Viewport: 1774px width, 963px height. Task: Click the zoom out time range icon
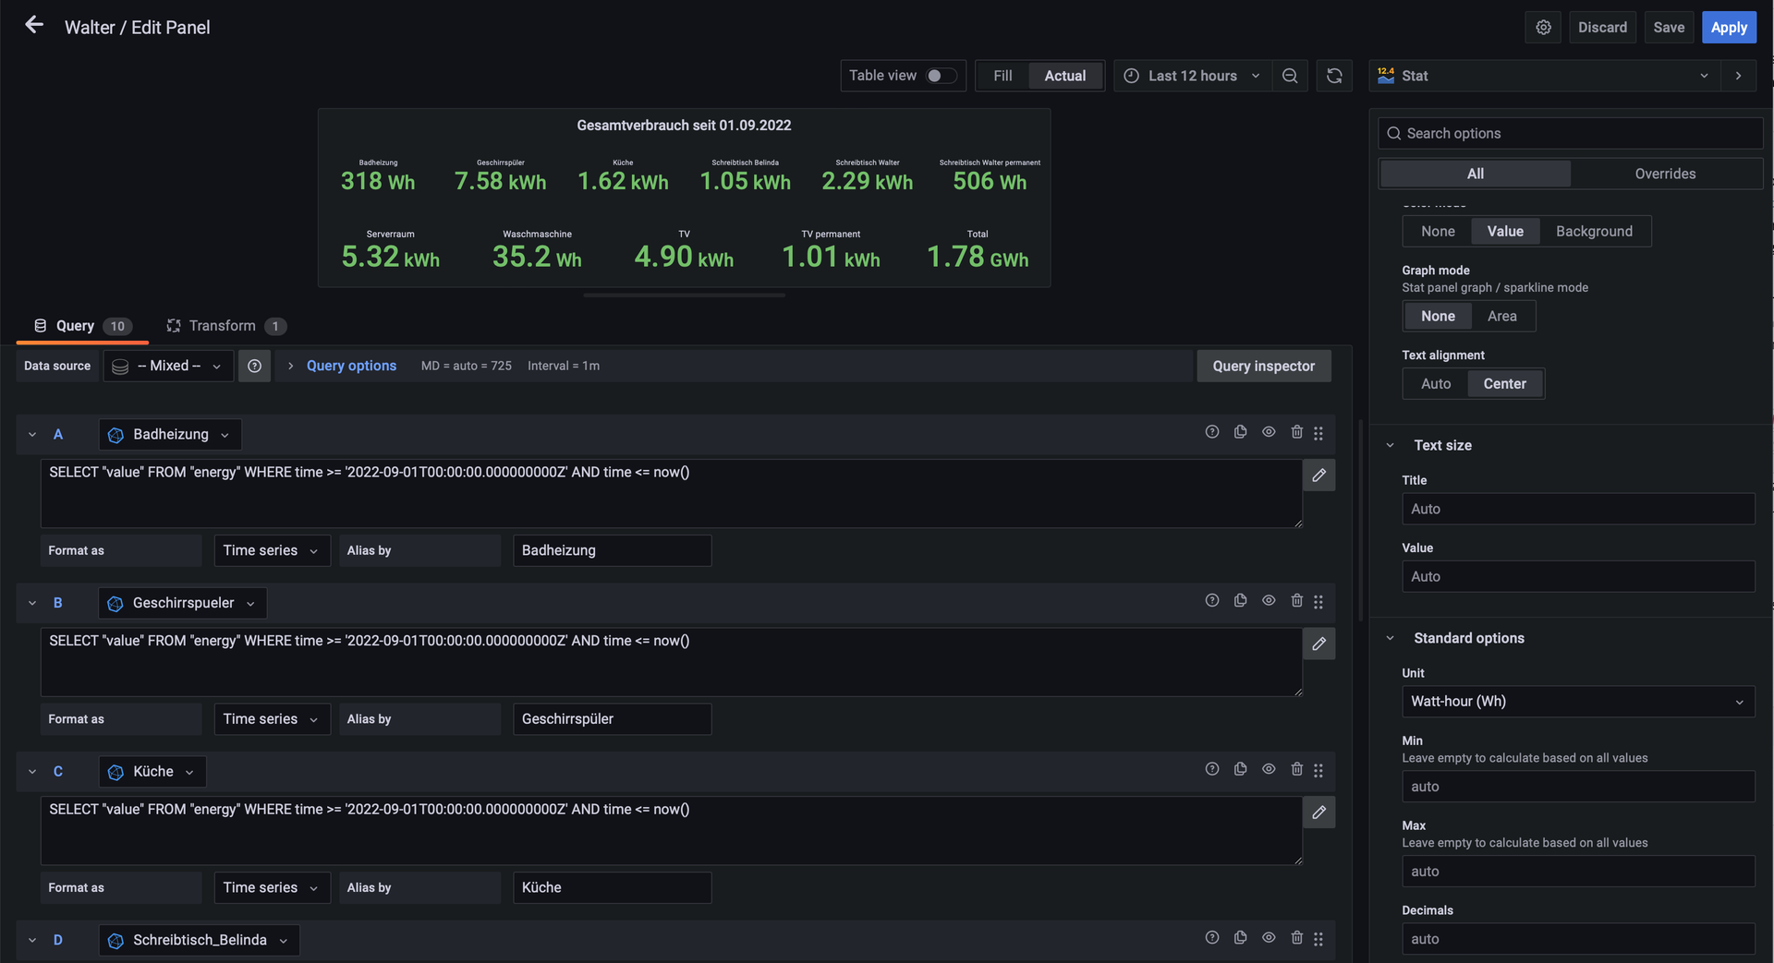point(1290,76)
